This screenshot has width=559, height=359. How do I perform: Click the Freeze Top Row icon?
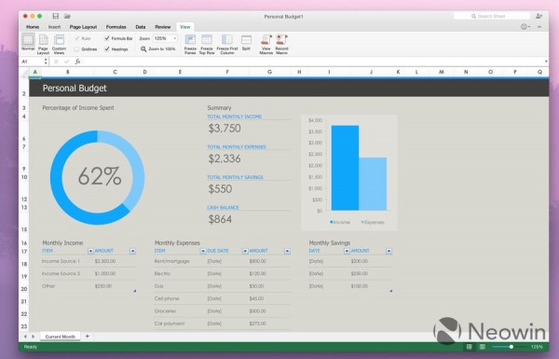pyautogui.click(x=207, y=39)
